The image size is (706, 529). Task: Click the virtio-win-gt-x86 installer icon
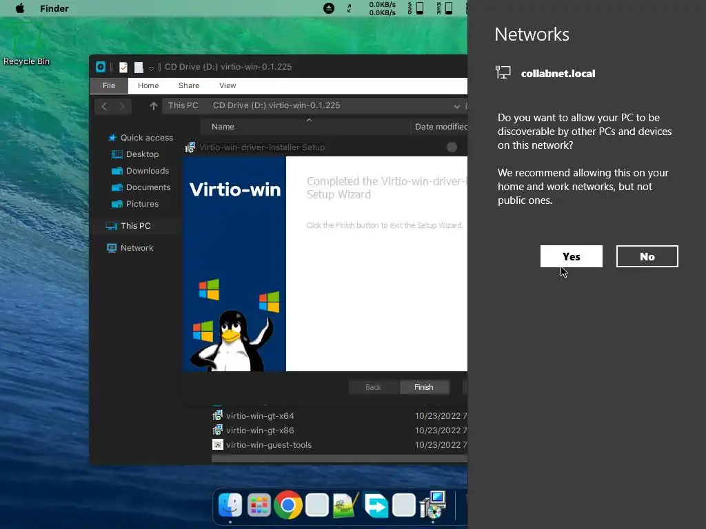click(x=217, y=430)
